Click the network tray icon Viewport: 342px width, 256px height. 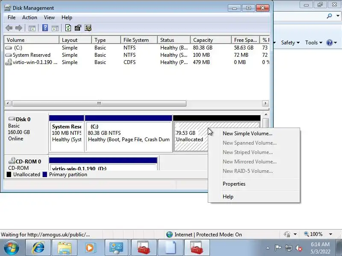click(x=288, y=248)
